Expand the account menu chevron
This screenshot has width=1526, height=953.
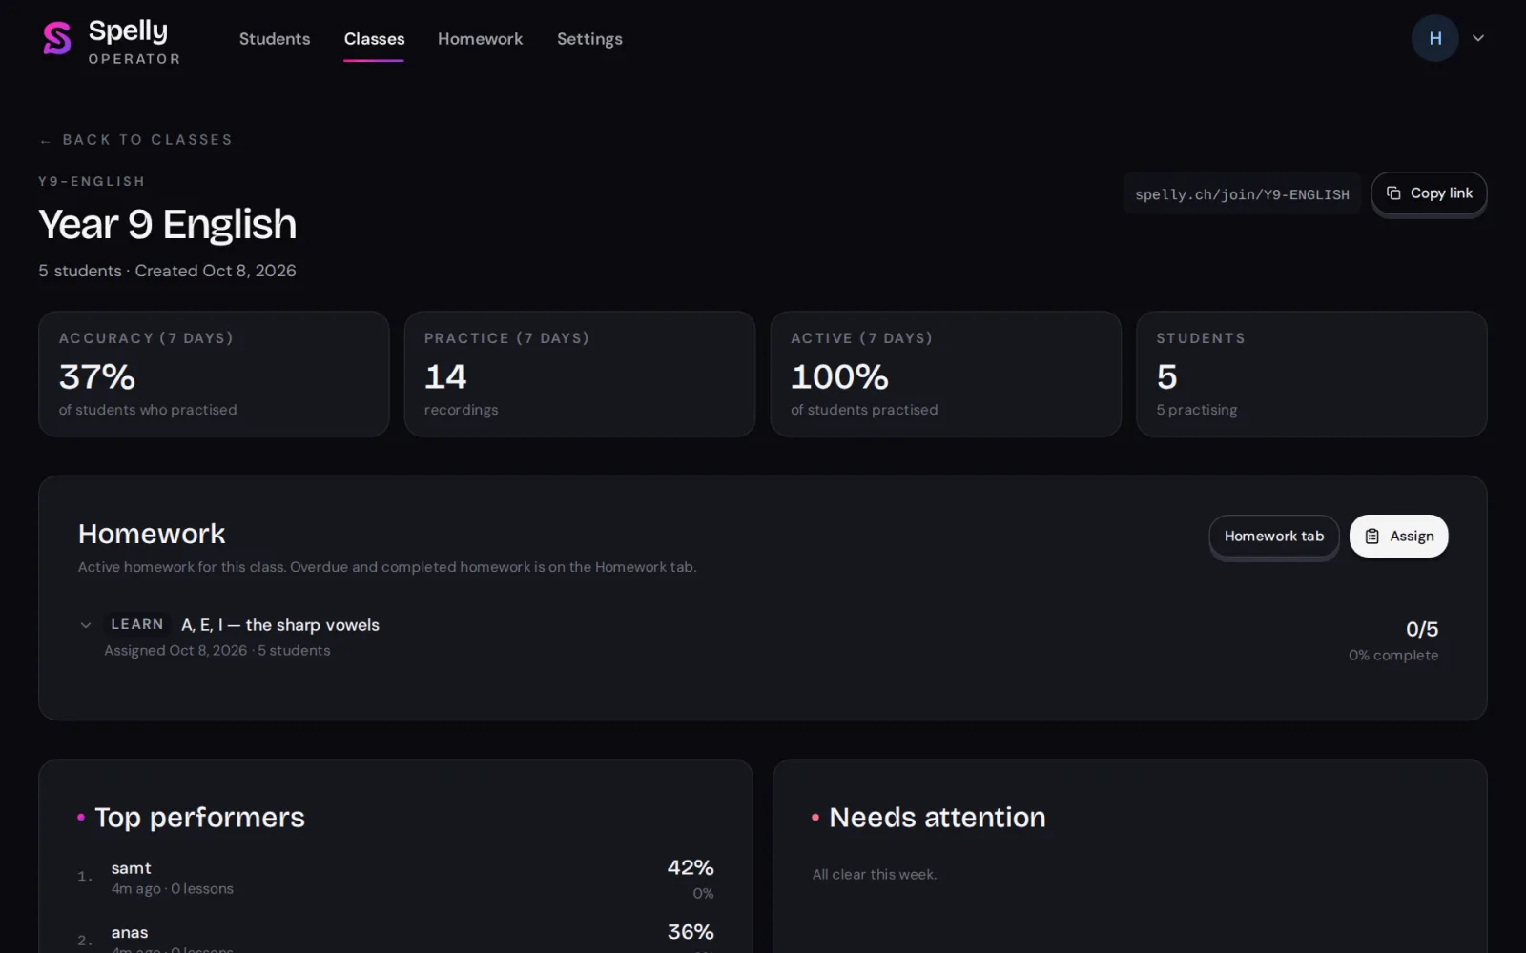(1478, 38)
